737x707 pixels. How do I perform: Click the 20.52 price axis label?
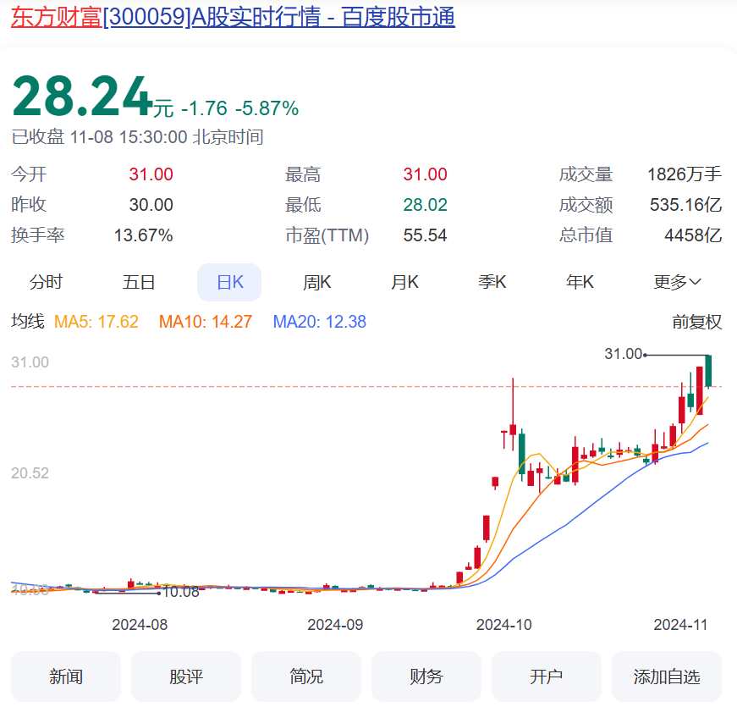30,473
